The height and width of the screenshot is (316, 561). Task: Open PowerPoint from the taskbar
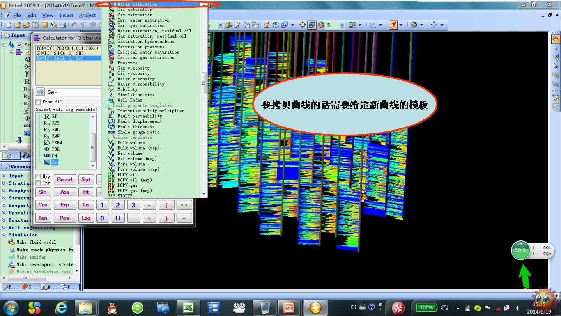(290, 307)
